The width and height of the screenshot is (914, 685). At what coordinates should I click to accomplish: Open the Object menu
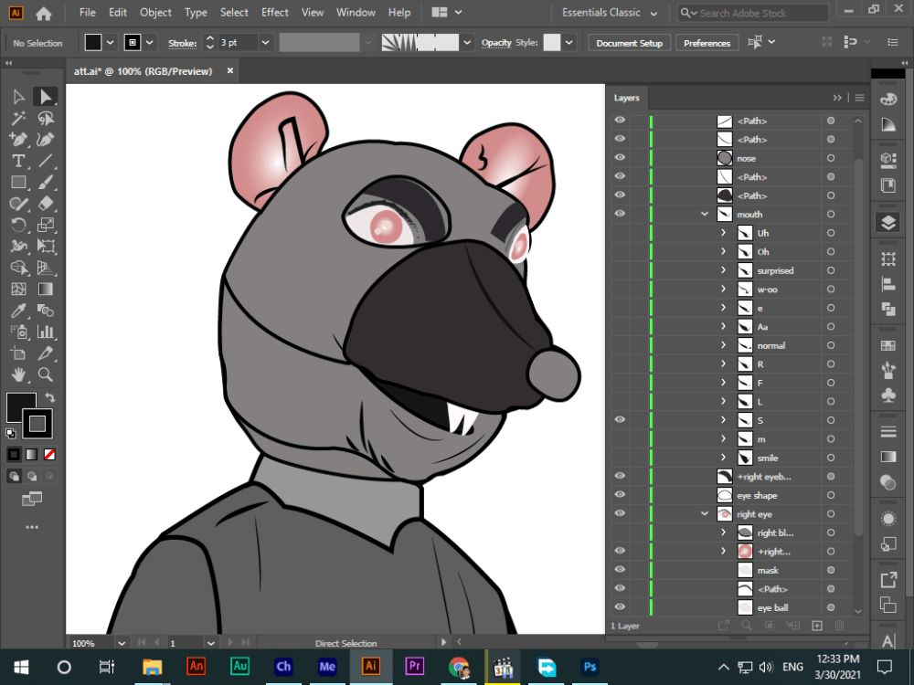(x=155, y=12)
